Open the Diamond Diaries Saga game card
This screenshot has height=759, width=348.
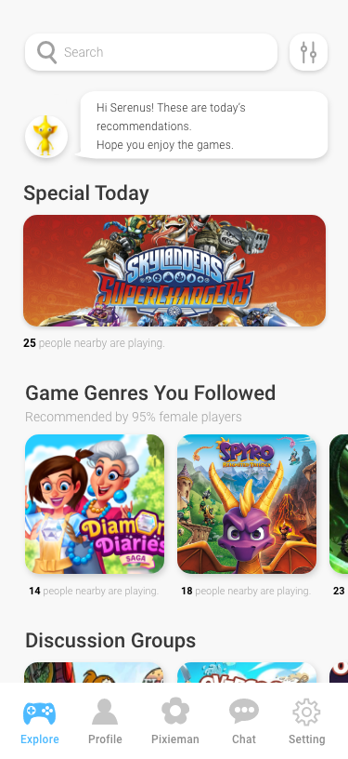pyautogui.click(x=95, y=504)
